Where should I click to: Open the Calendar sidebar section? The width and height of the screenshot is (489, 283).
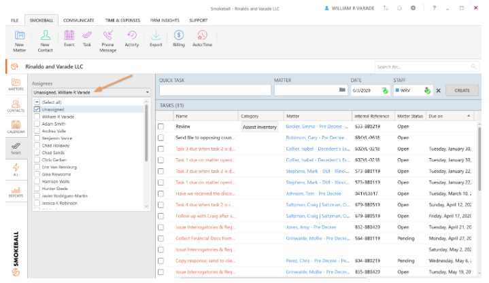(16, 127)
